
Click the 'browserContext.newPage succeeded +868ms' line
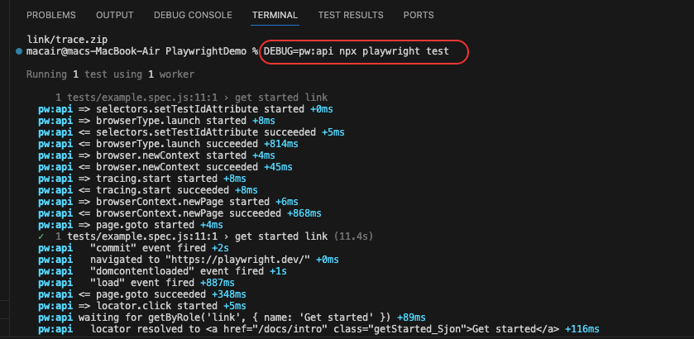179,213
